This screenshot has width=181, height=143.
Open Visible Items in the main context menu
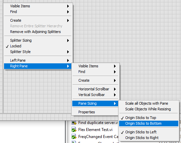(x=37, y=6)
